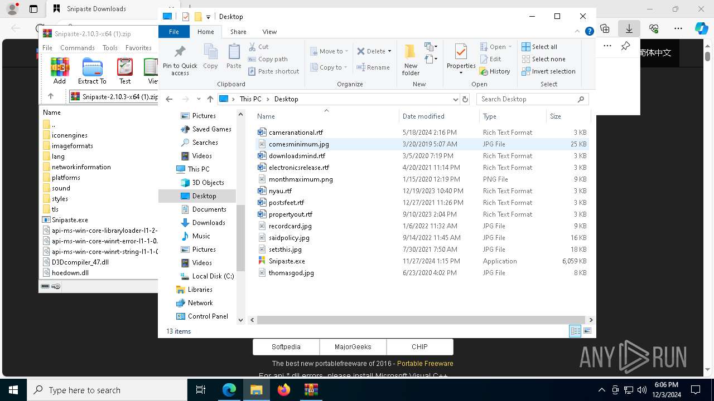Click the Search Desktop field
714x401 pixels.
pyautogui.click(x=533, y=99)
